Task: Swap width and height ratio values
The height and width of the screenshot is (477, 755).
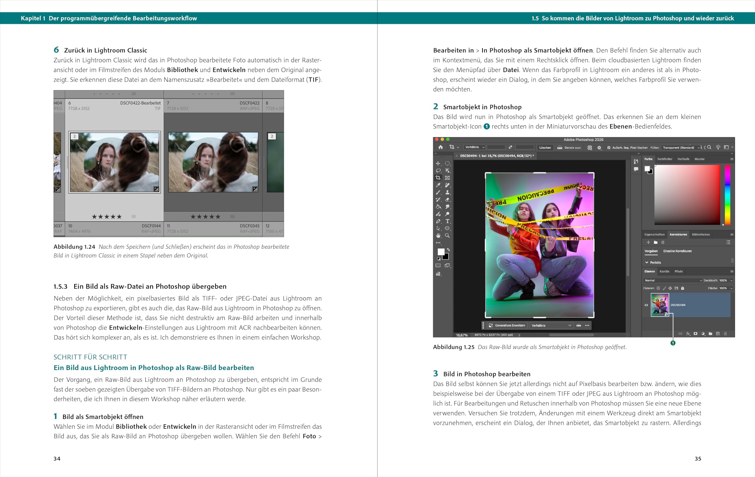Action: (511, 147)
